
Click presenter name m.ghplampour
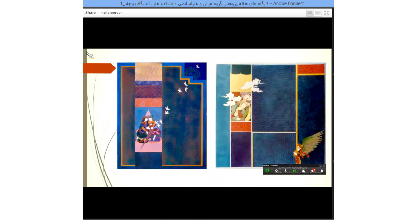[x=111, y=13]
